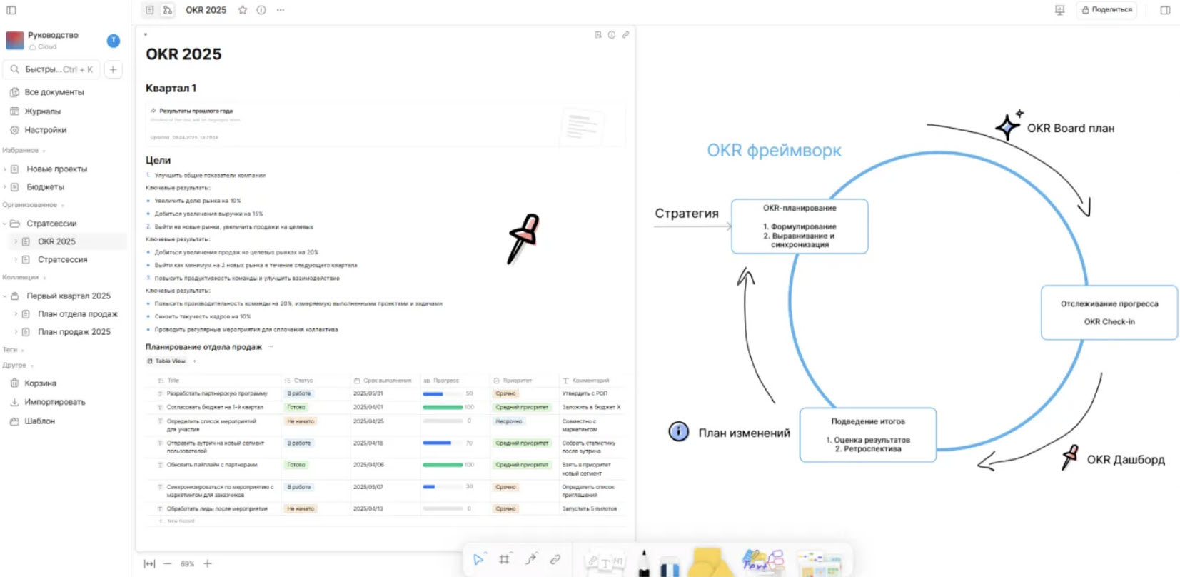Open presentation mode icon in top bar
1180x577 pixels.
click(x=1059, y=10)
